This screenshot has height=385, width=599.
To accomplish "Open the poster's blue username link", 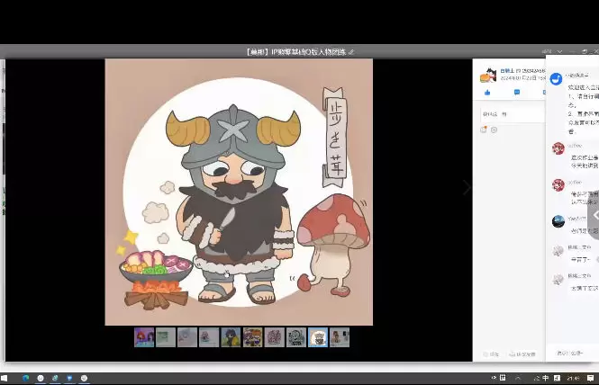I will coord(507,70).
